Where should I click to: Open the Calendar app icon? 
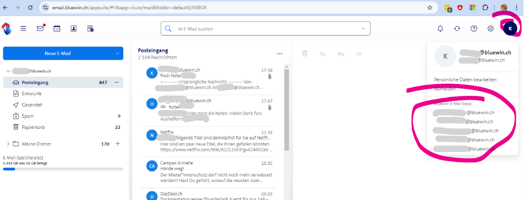pos(57,29)
